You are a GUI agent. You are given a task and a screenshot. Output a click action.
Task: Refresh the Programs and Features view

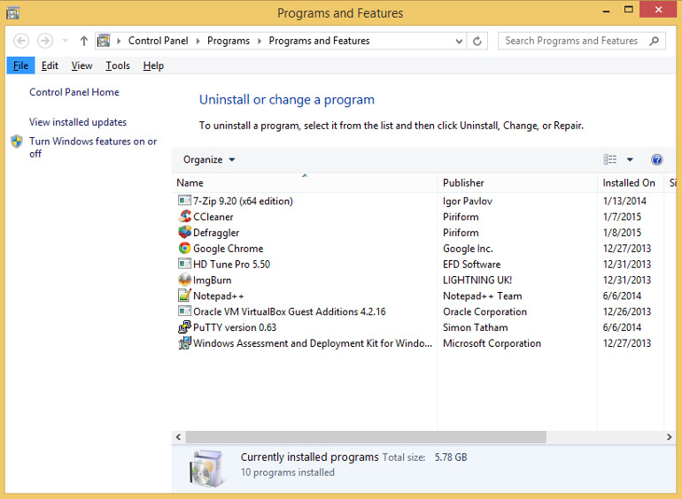pyautogui.click(x=477, y=41)
